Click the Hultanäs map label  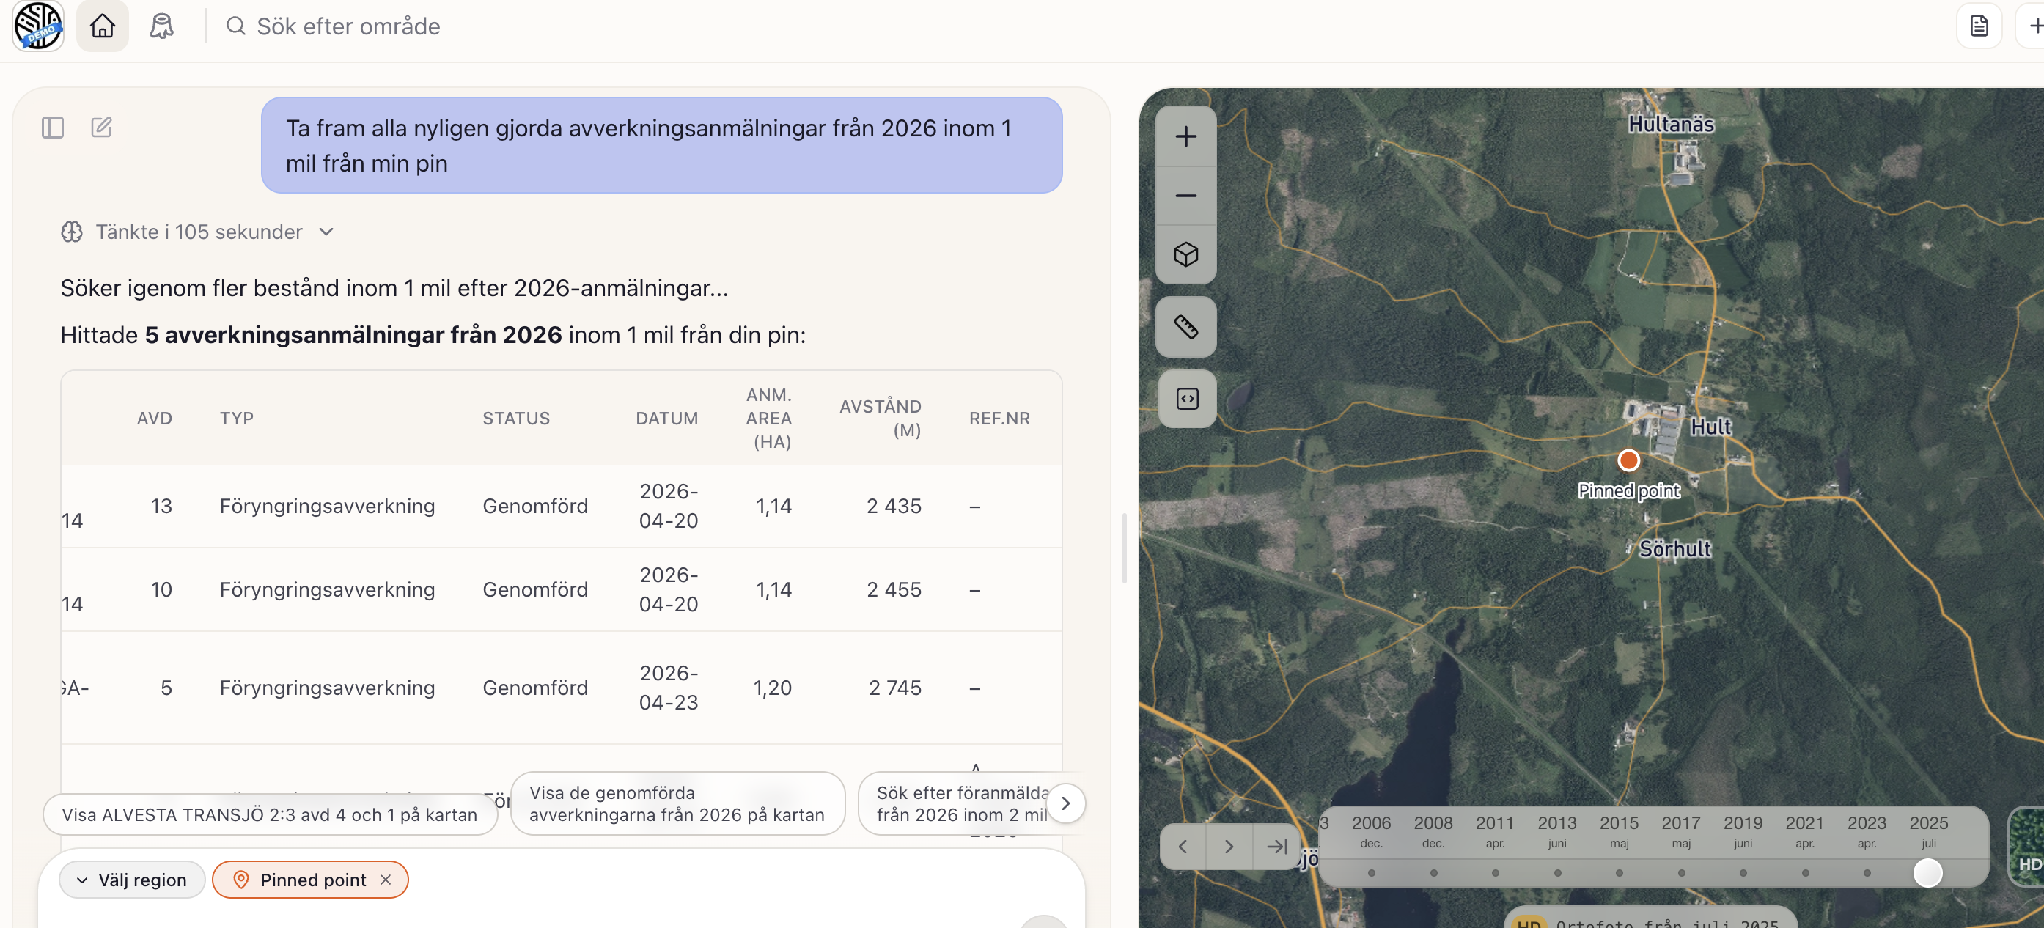pyautogui.click(x=1670, y=124)
